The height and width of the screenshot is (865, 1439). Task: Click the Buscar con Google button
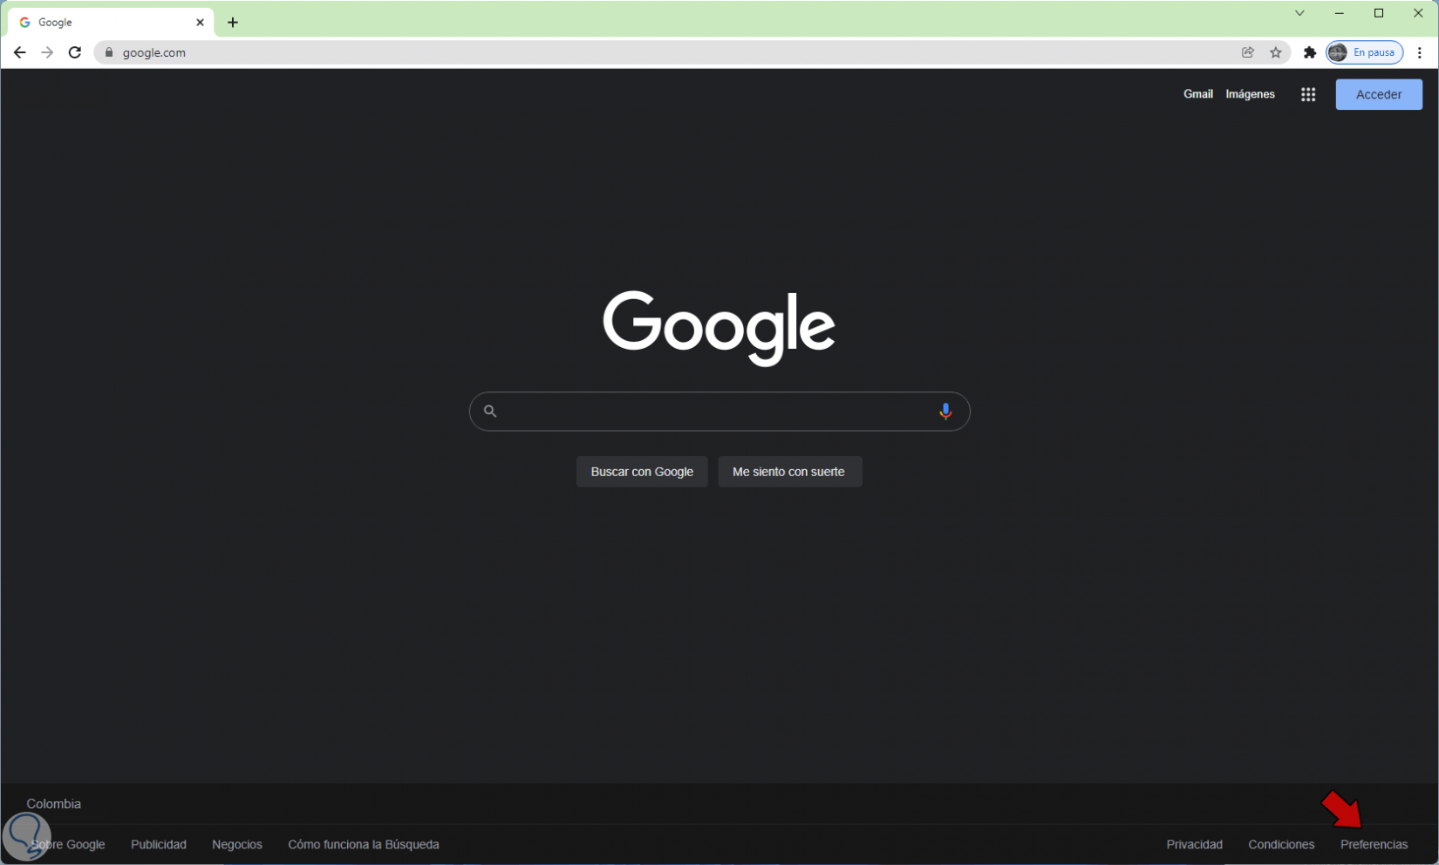click(x=642, y=472)
